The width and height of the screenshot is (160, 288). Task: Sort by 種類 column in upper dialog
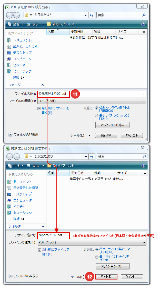(x=104, y=32)
